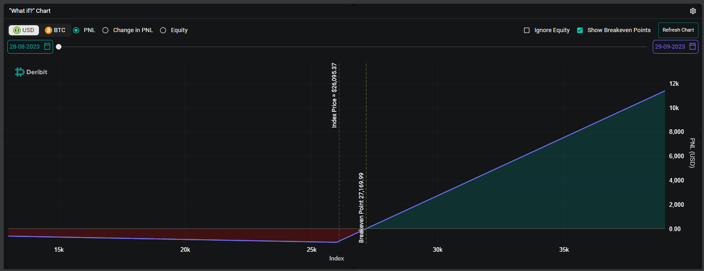Click the Refresh Chart button
704x271 pixels.
[x=678, y=30]
